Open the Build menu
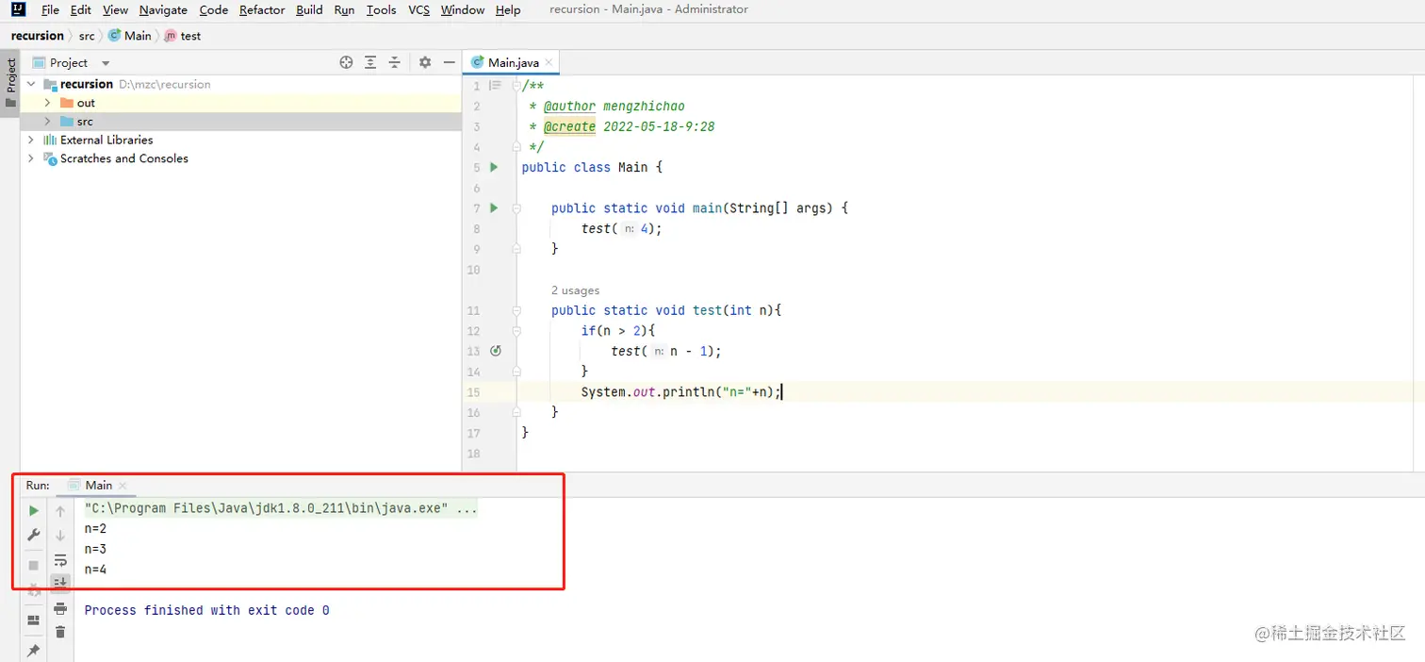The width and height of the screenshot is (1425, 662). coord(309,9)
